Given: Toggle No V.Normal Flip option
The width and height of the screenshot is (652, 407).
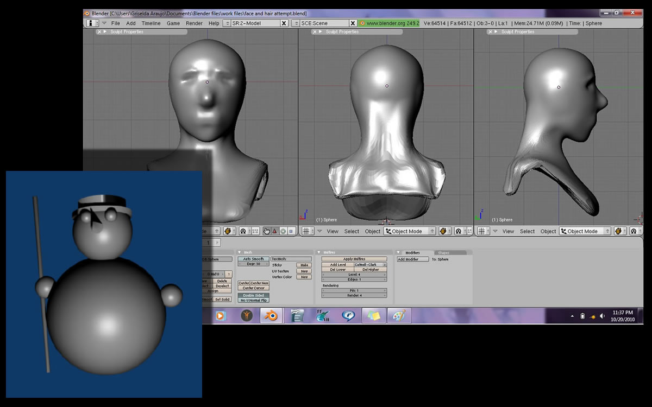Looking at the screenshot, I should point(253,300).
